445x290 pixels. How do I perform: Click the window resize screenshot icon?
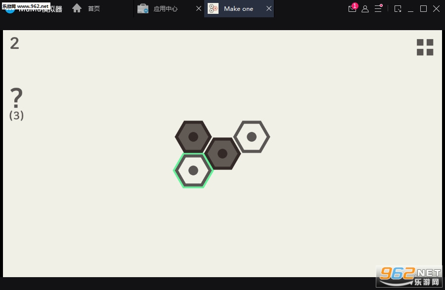point(398,9)
